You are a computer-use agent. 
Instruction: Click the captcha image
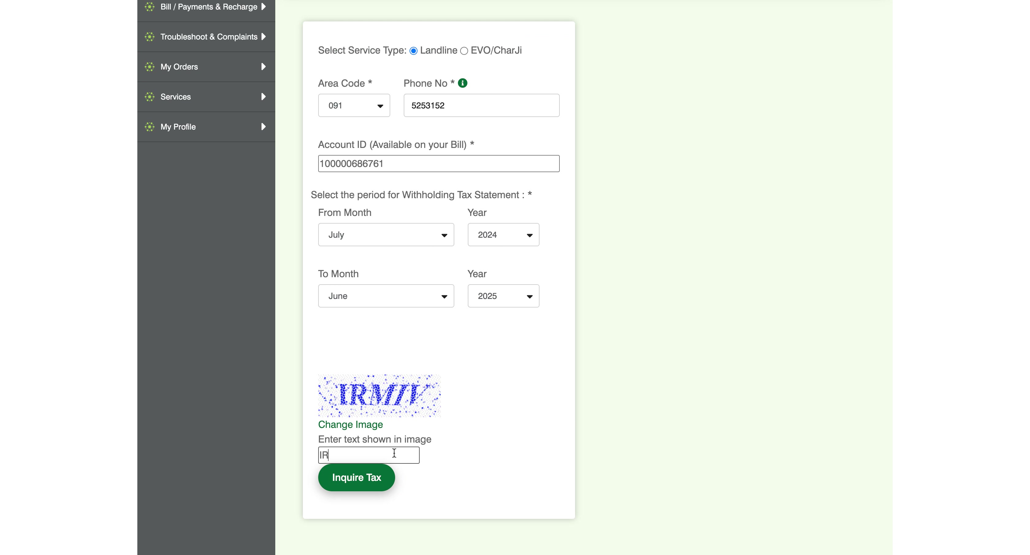[379, 395]
